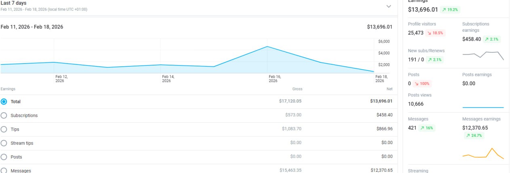Click the messages earnings orange sparkline
Viewport: 517px width, 173px height.
click(x=483, y=154)
